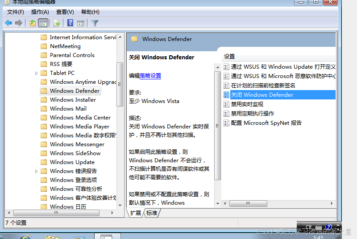Open the 文件(F) menu
This screenshot has width=357, height=239.
(16, 12)
